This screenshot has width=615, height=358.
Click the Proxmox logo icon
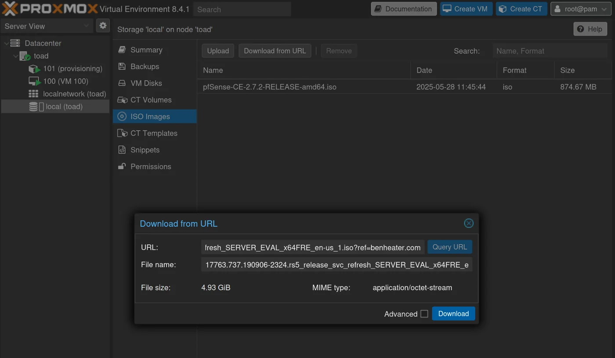coord(10,9)
